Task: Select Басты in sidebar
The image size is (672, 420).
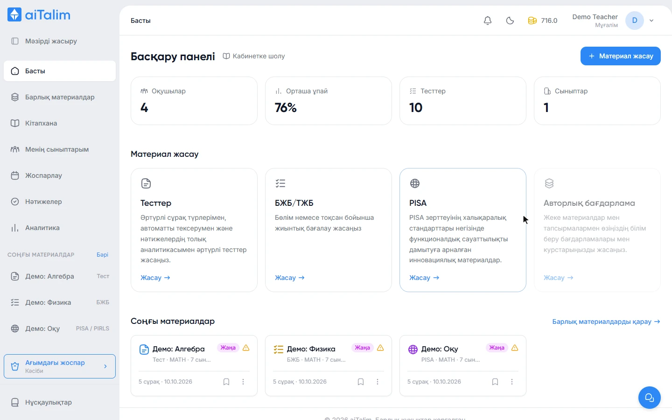Action: [x=60, y=71]
